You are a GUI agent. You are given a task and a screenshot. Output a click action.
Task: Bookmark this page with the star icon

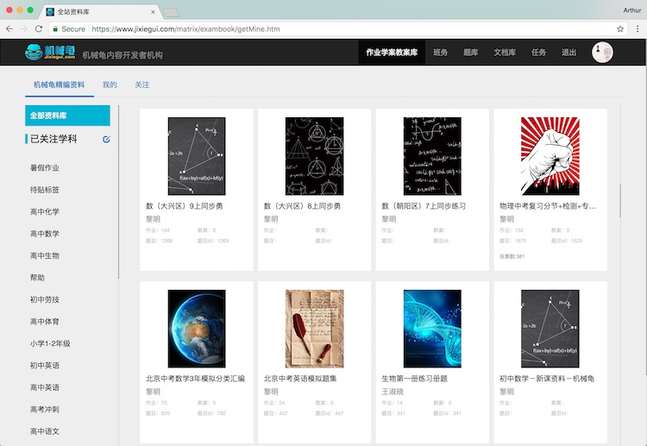619,28
